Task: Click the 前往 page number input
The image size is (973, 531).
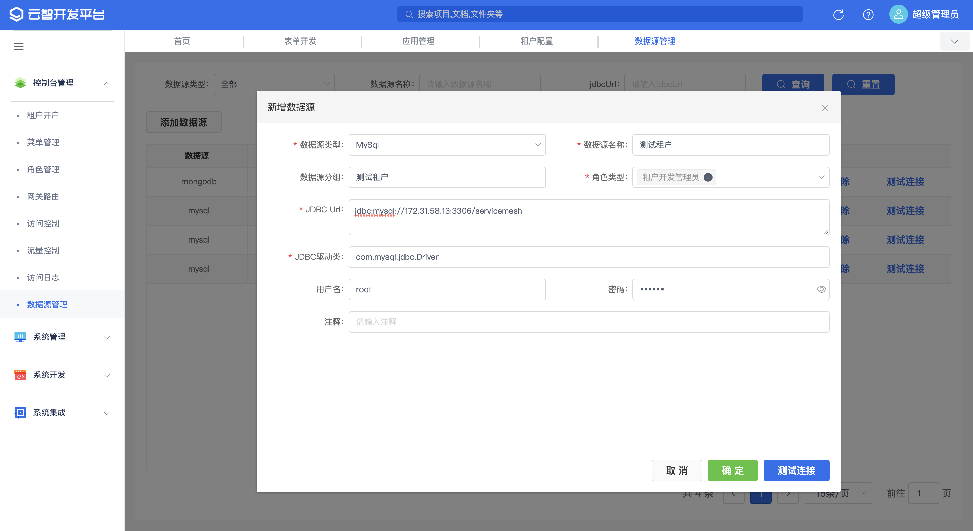Action: pyautogui.click(x=923, y=493)
